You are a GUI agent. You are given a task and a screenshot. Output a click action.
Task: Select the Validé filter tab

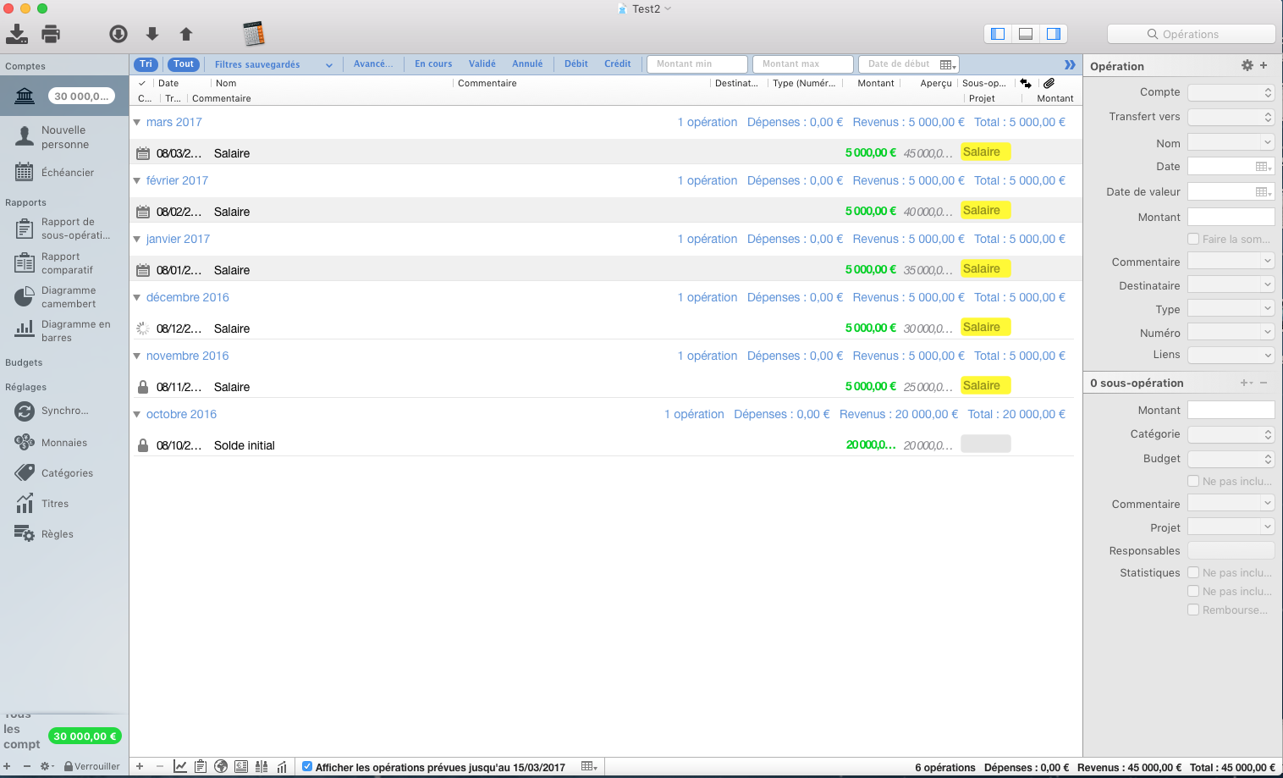click(482, 64)
